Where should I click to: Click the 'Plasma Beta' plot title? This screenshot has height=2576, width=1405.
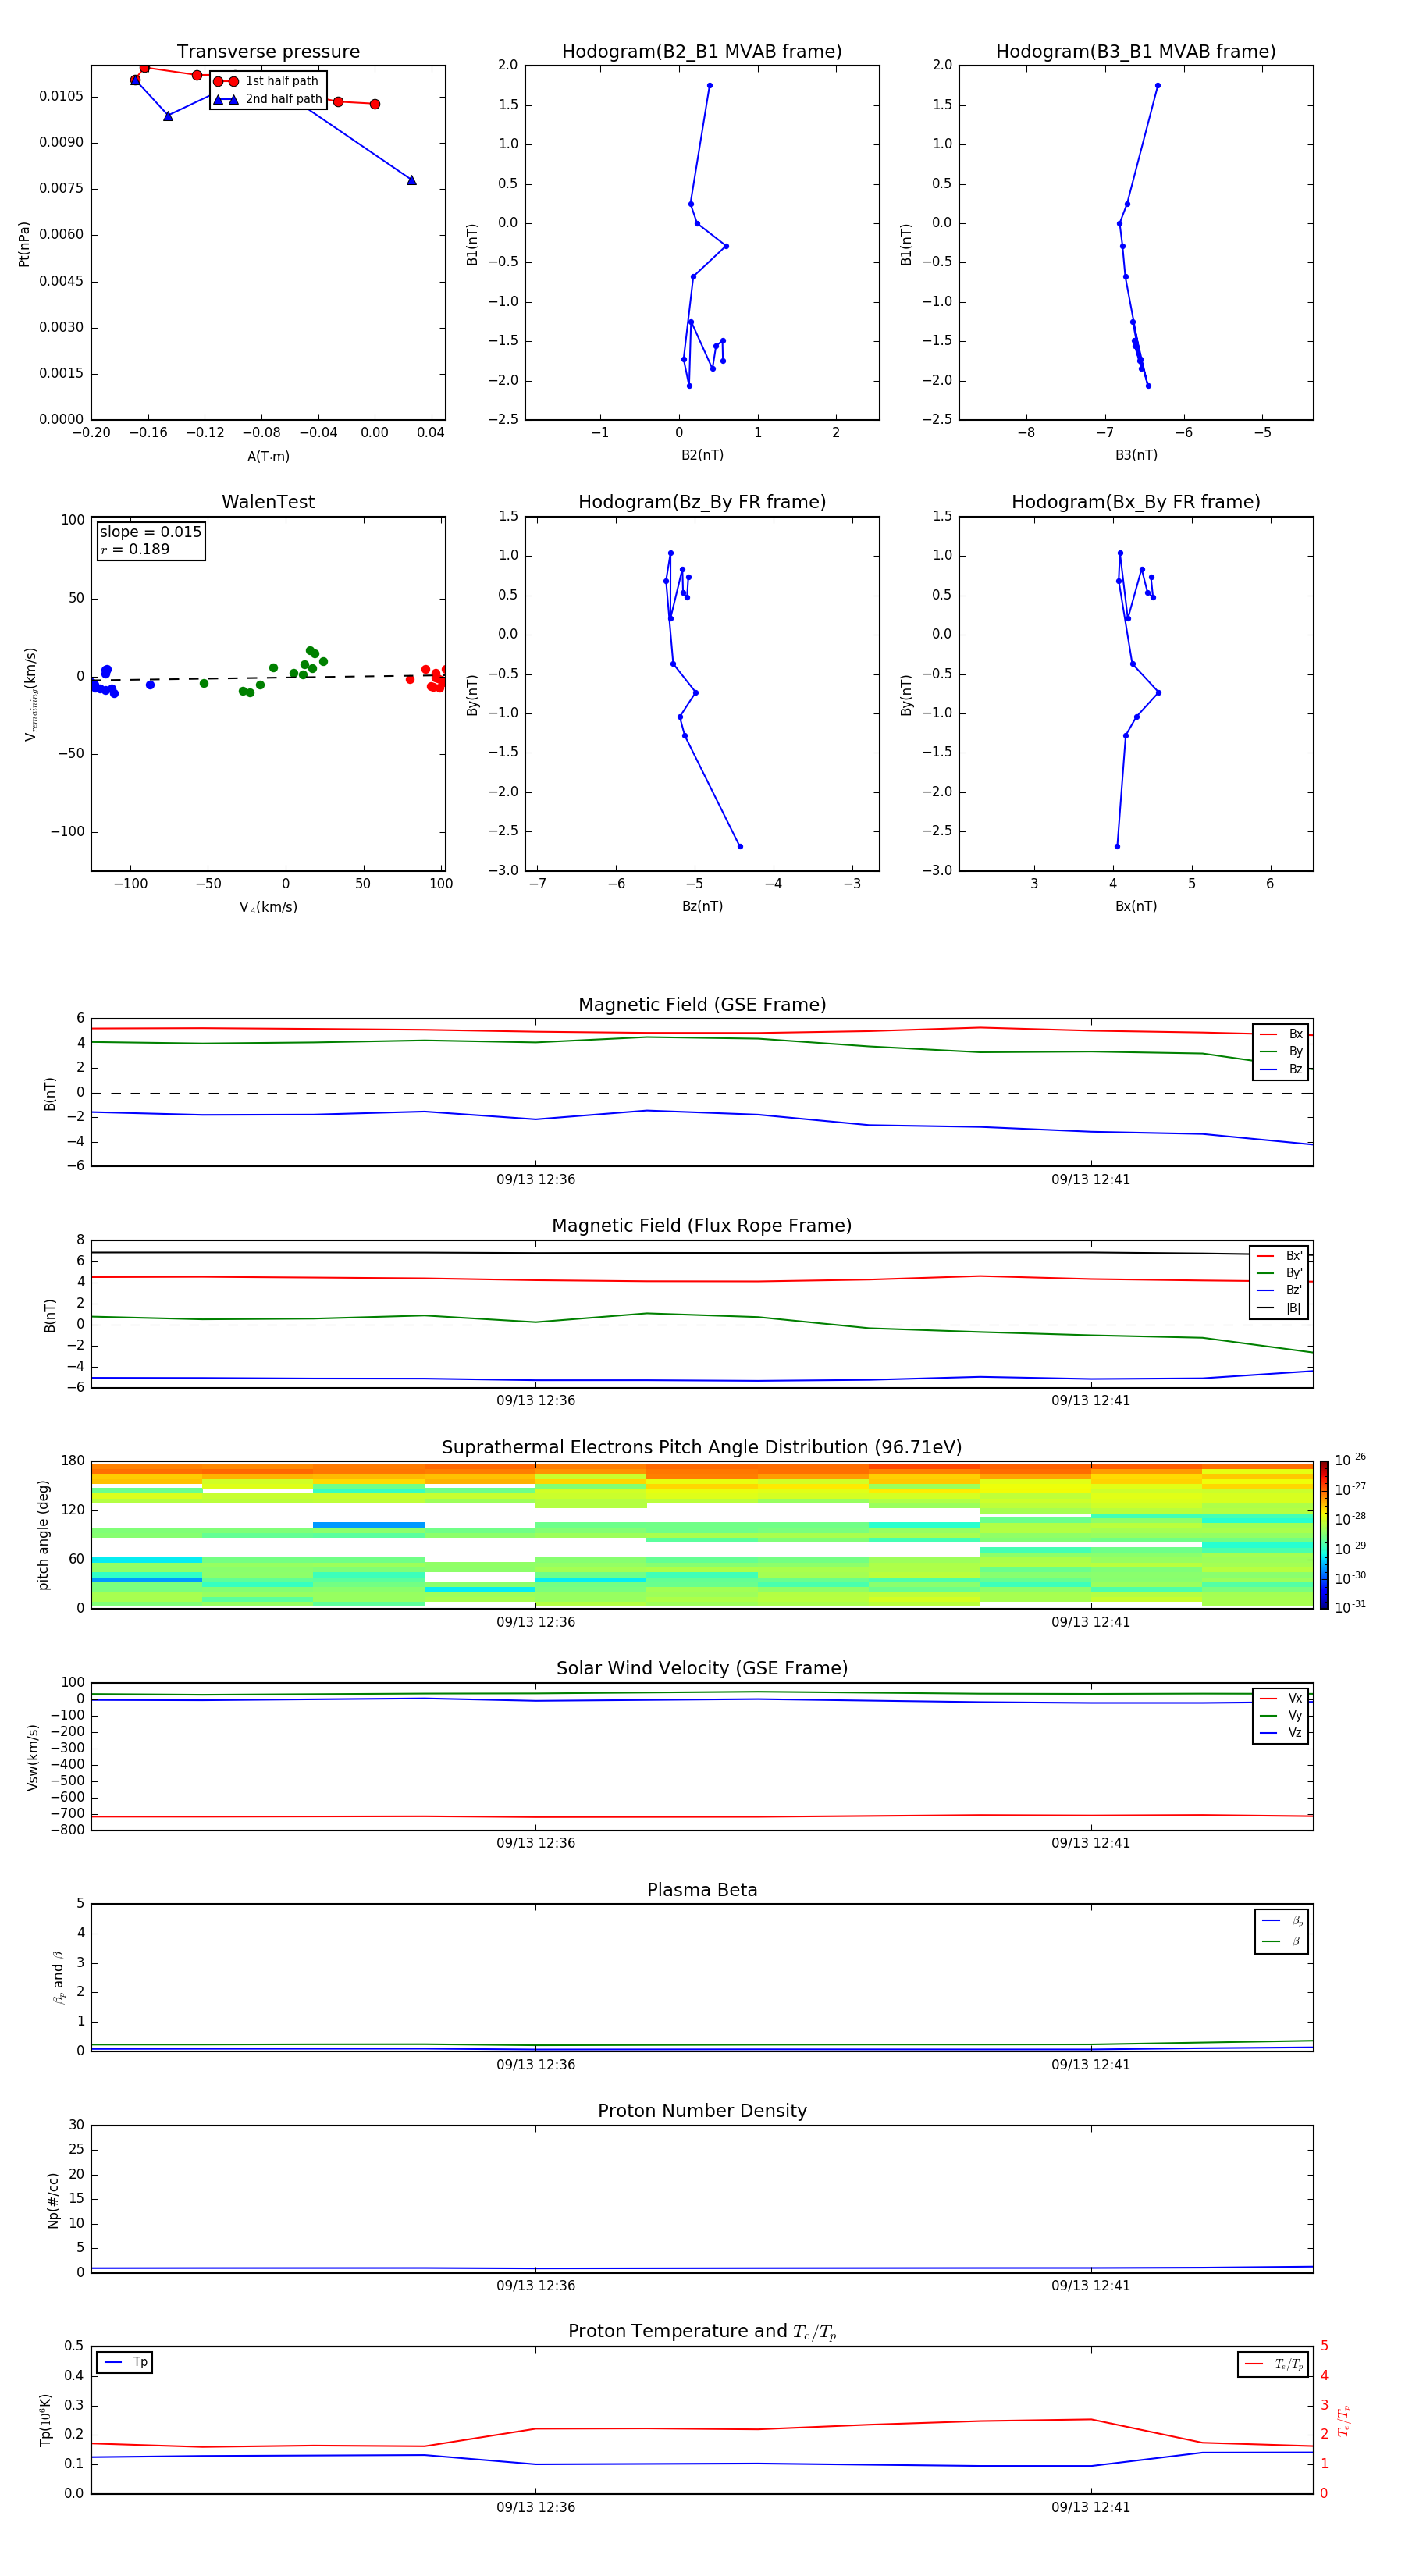pyautogui.click(x=702, y=1891)
